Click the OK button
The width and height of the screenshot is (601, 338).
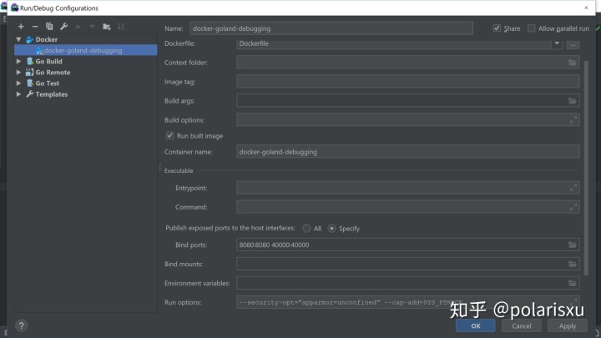476,325
